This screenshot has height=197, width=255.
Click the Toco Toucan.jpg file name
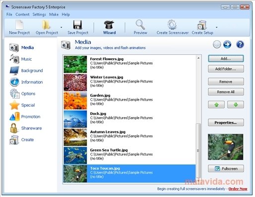click(x=105, y=168)
